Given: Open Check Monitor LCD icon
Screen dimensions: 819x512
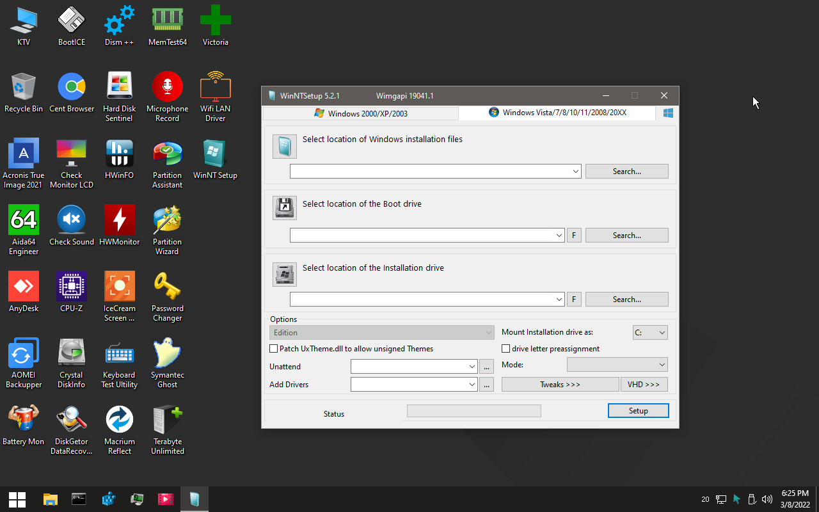Looking at the screenshot, I should (72, 163).
